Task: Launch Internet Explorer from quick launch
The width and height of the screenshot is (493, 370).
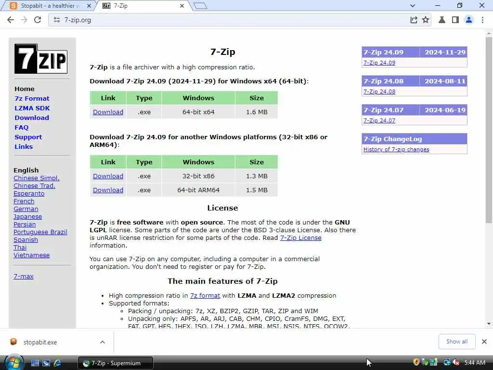Action: pos(58,363)
